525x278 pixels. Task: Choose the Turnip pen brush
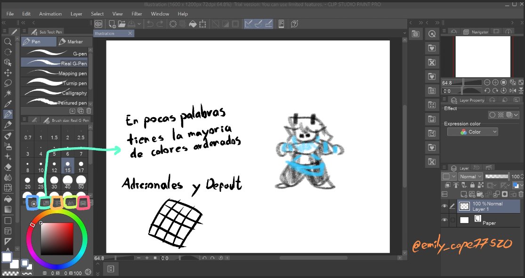click(55, 83)
